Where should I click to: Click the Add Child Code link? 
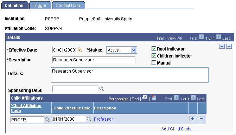pyautogui.click(x=177, y=129)
